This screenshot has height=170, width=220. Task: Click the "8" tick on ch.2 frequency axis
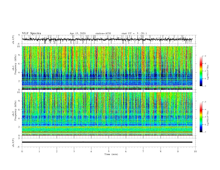19,101
